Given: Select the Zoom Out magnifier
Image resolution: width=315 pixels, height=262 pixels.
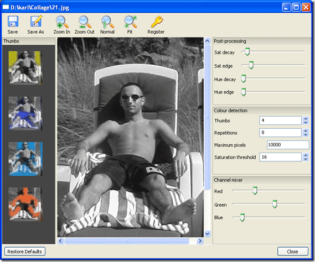Looking at the screenshot, I should [x=85, y=22].
